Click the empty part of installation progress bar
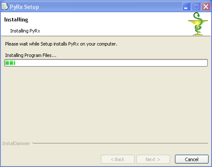Screen dimensions: 212x167 tap(111, 63)
